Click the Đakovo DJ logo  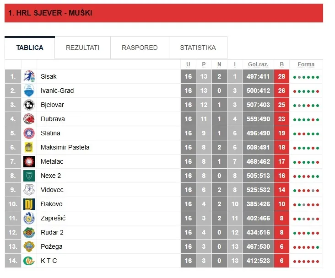click(x=29, y=204)
